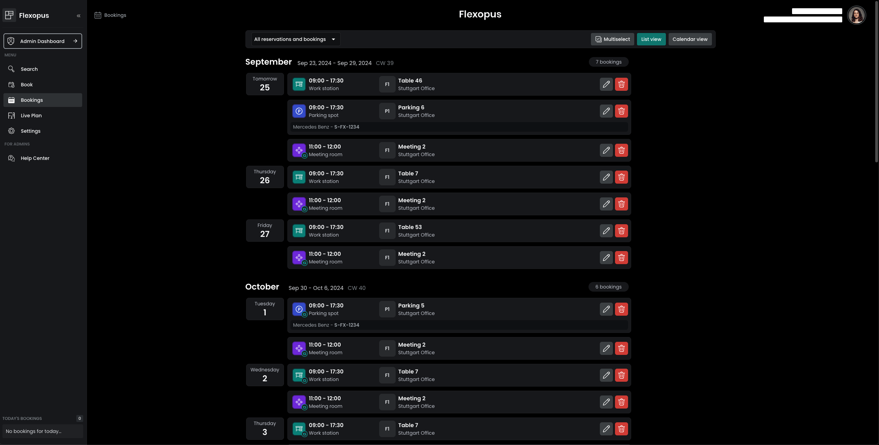Click the Flexopus logo icon in sidebar

(x=9, y=15)
